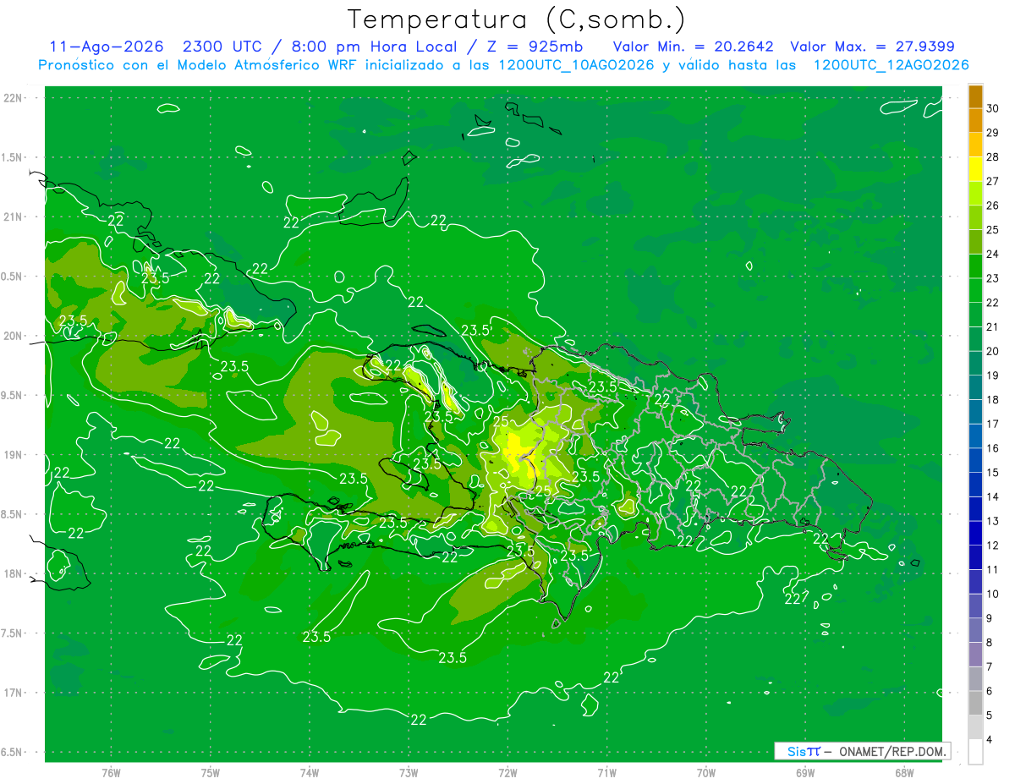Click the '76W' longitude axis label

pos(111,773)
